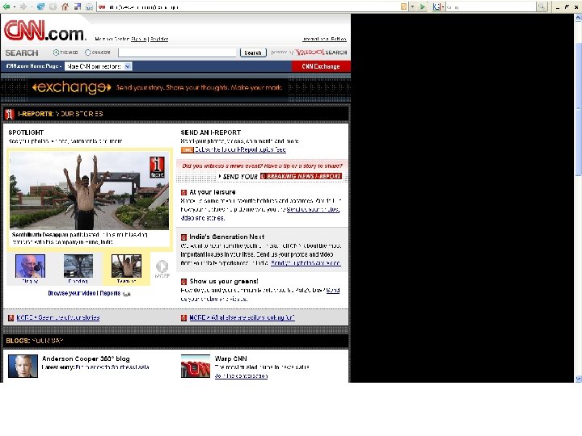Click the Breaking News I-Report button
582x436 pixels.
pos(301,177)
